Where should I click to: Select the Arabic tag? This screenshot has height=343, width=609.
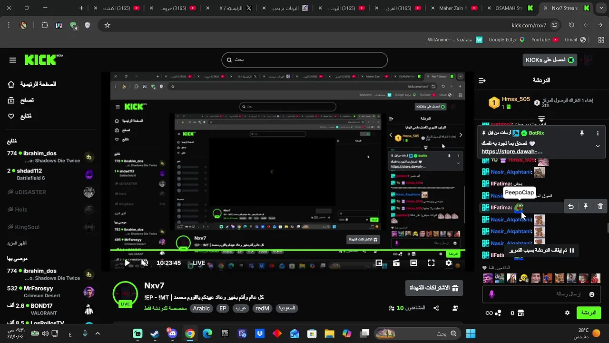[x=201, y=308]
